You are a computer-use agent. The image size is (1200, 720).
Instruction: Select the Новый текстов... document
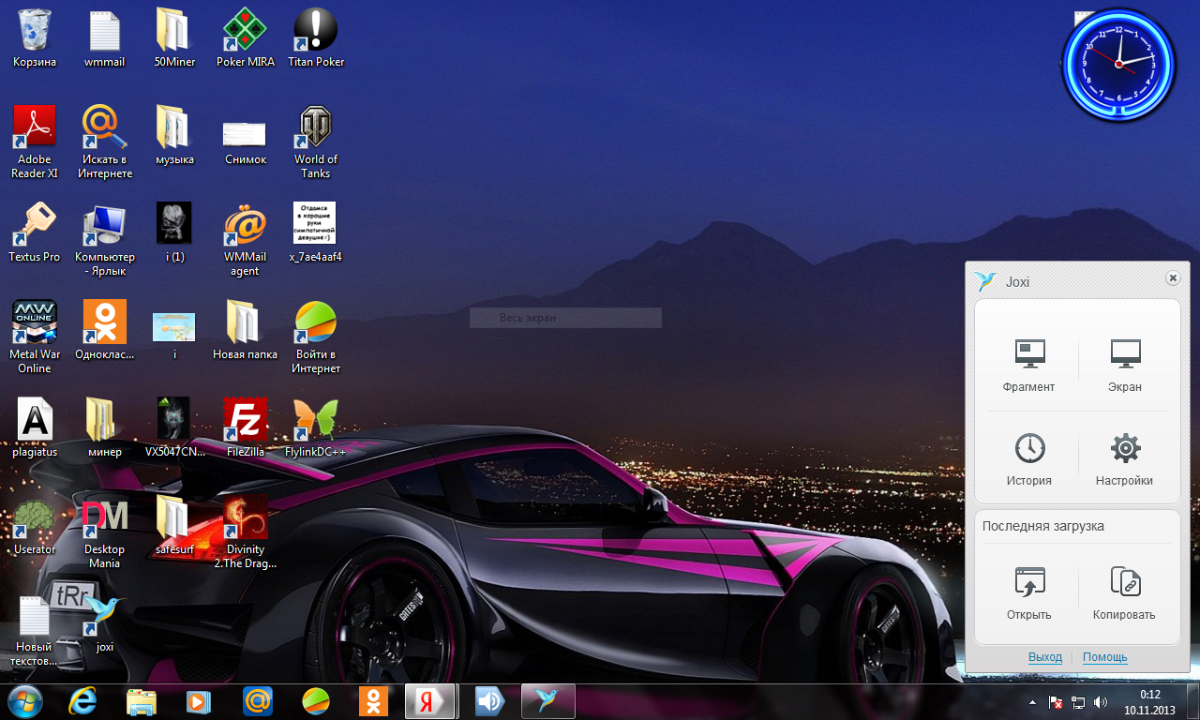[x=35, y=630]
